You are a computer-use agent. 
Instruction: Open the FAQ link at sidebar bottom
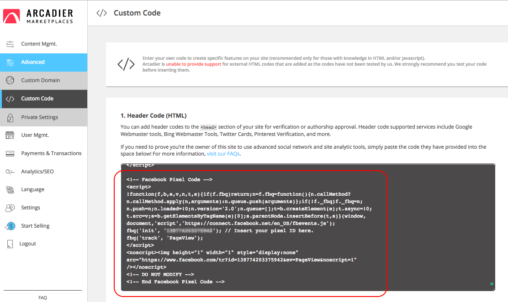tap(43, 297)
